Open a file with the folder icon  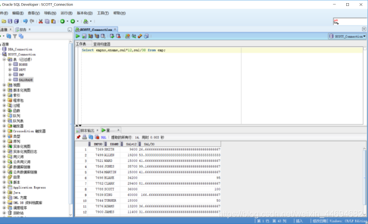pos(4,21)
